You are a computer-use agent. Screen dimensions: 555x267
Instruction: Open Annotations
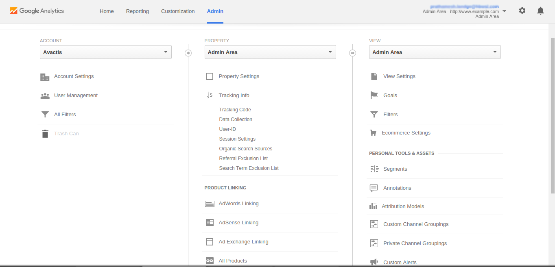coord(397,188)
